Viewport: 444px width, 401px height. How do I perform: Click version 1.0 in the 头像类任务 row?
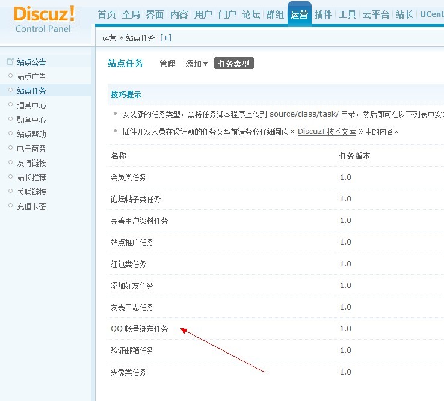tap(345, 372)
